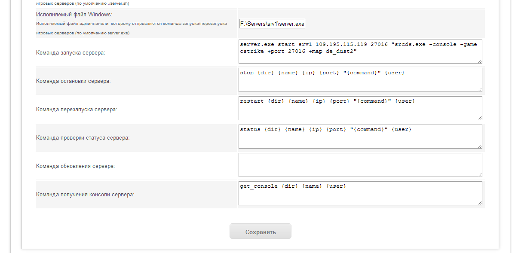Click resize handle of status command textarea
This screenshot has height=253, width=512.
479,146
